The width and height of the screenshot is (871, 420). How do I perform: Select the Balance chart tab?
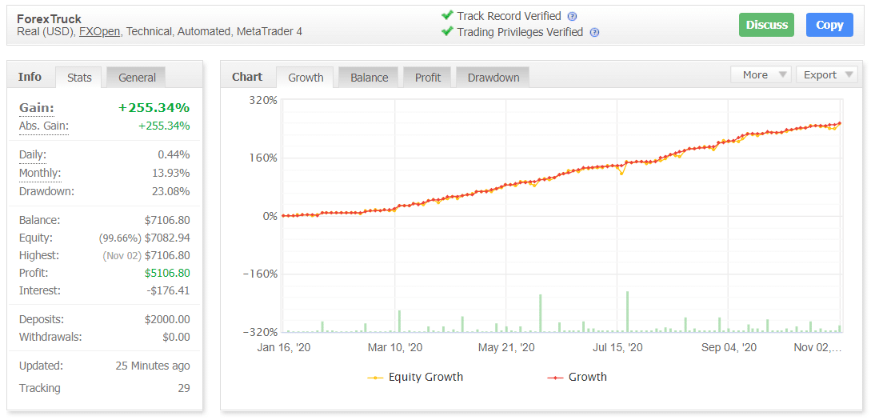click(370, 78)
